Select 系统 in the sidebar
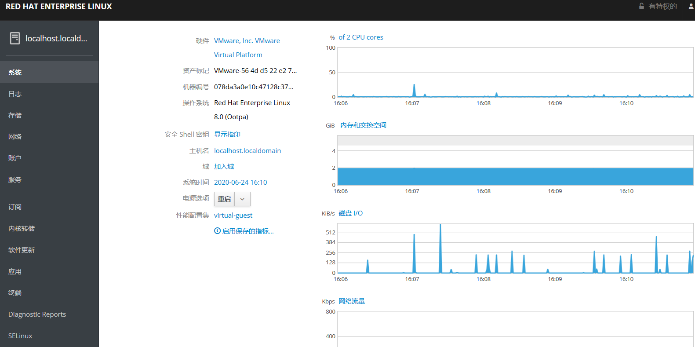This screenshot has height=347, width=695. 49,72
